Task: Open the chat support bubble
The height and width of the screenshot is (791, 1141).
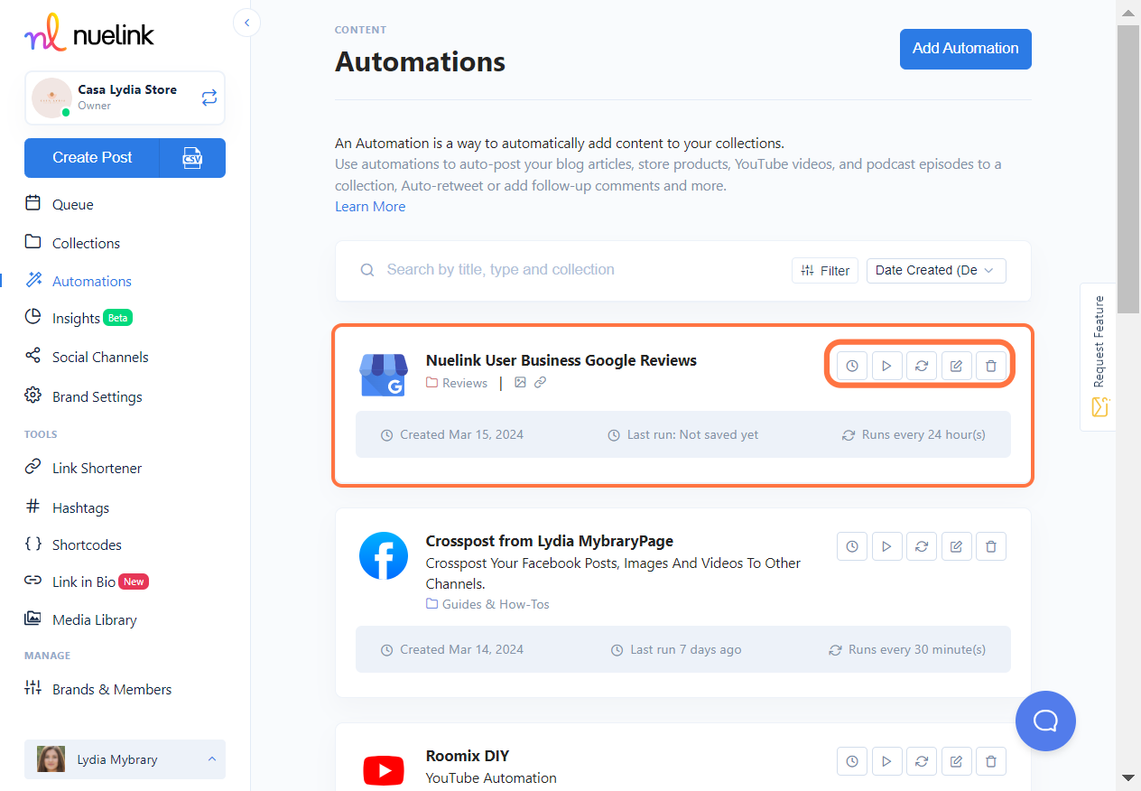Action: 1045,721
